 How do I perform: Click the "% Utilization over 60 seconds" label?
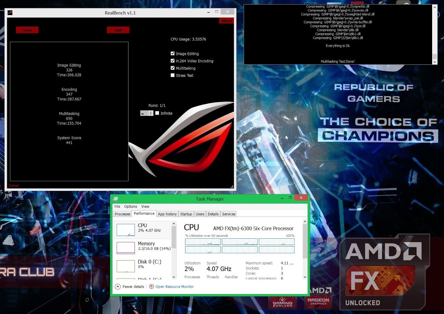[207, 236]
